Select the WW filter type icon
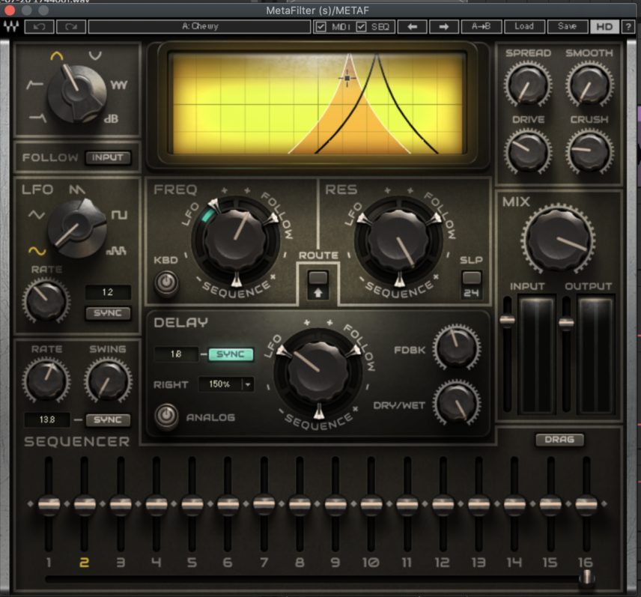Screen dimensions: 641x597 pyautogui.click(x=119, y=85)
